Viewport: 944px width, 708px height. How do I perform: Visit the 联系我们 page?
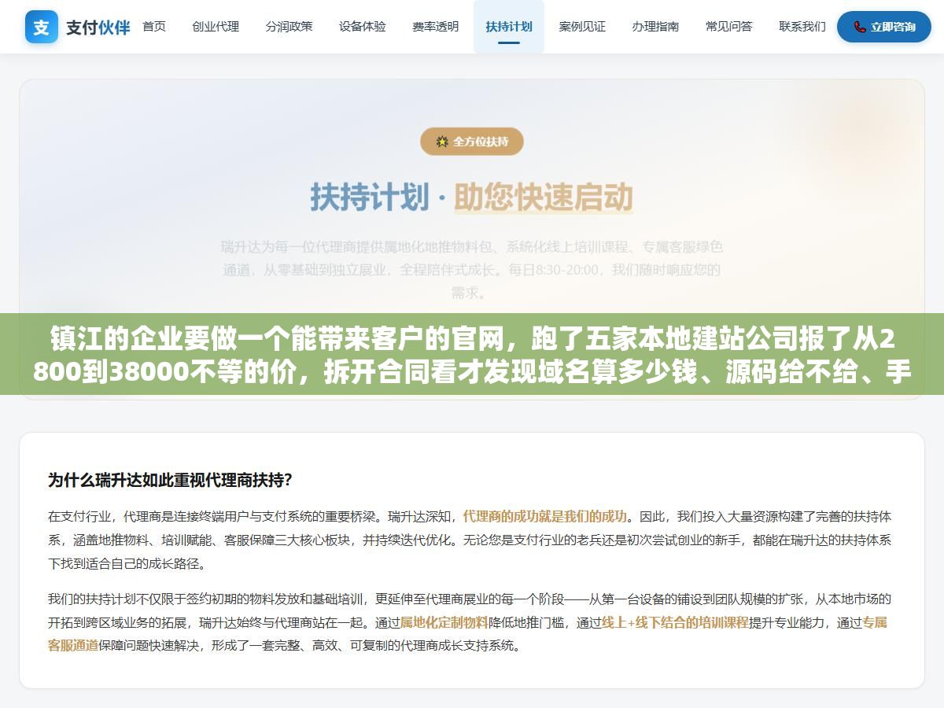[802, 27]
